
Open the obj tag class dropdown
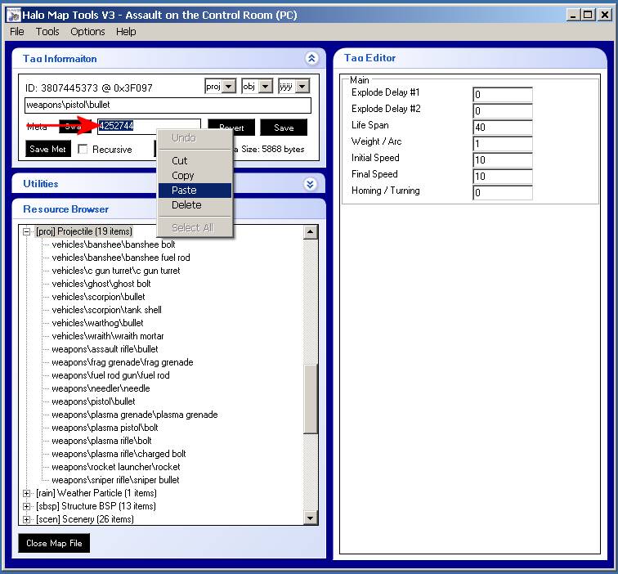pyautogui.click(x=266, y=86)
